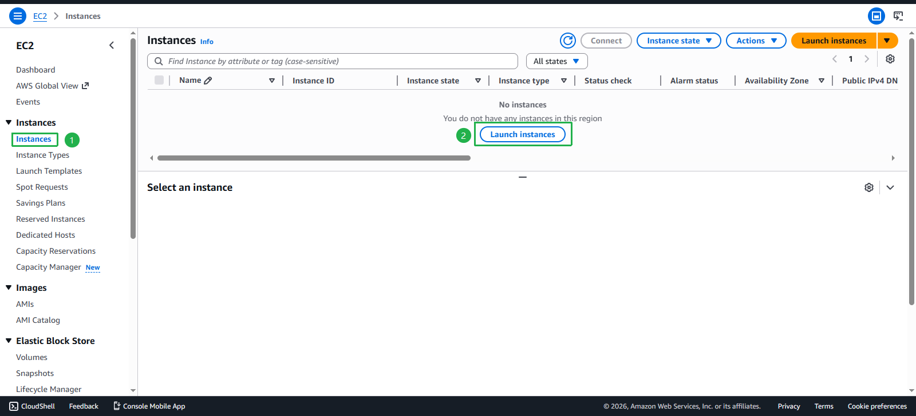
Task: Open the Feedback link in footer
Action: (x=84, y=406)
